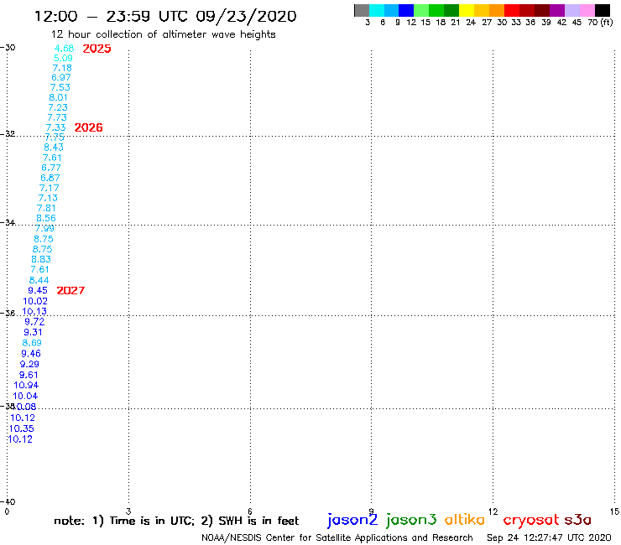Click the purple swatch in the legend
This screenshot has height=545, width=621.
pos(557,10)
